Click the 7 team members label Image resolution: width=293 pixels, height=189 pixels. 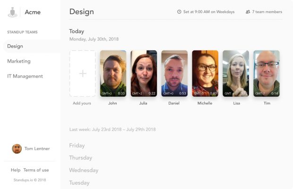267,12
